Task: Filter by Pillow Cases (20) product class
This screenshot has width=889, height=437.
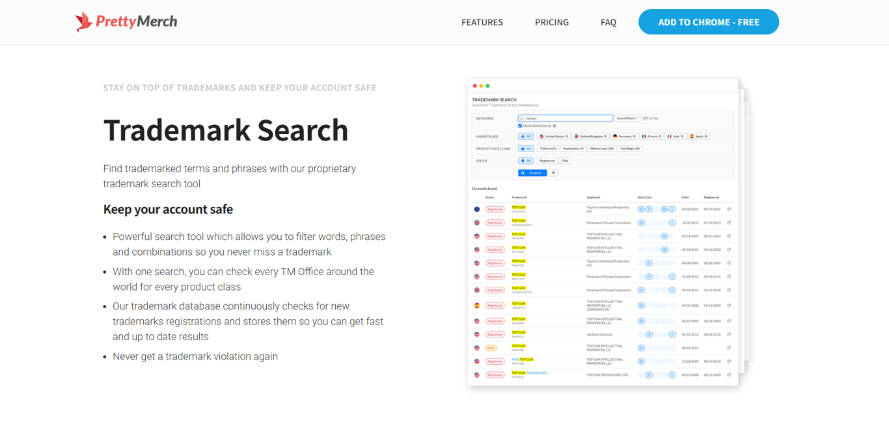Action: click(602, 148)
